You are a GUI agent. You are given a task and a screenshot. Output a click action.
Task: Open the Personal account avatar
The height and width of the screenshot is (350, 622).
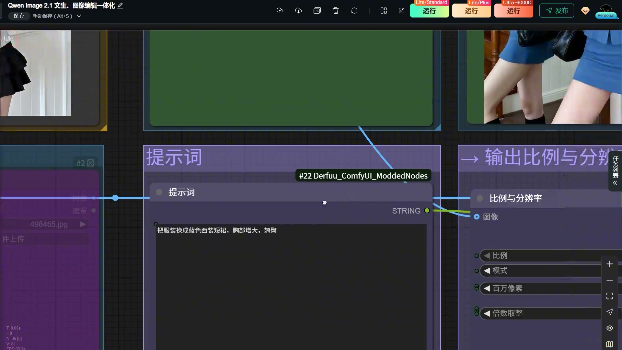pyautogui.click(x=606, y=11)
